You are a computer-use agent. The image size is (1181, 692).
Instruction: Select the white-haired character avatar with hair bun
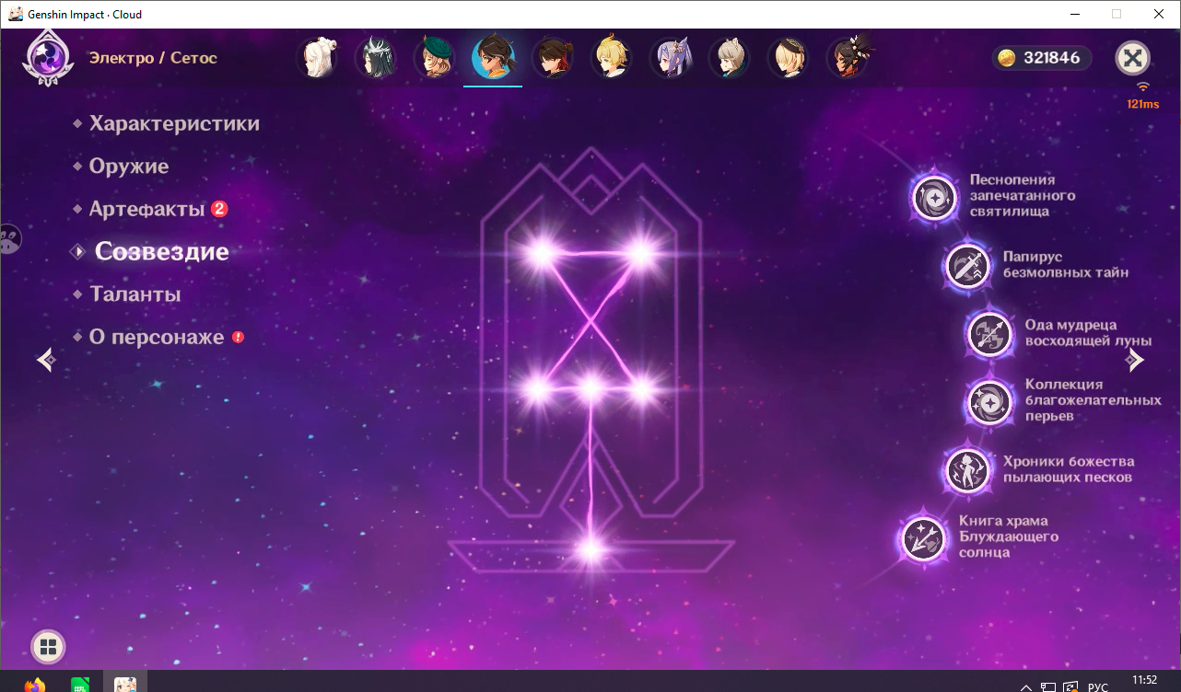point(318,58)
